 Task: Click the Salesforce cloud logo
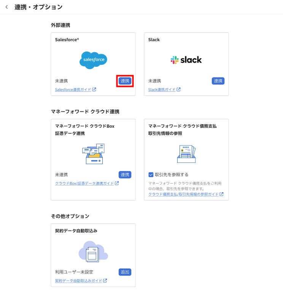click(93, 60)
